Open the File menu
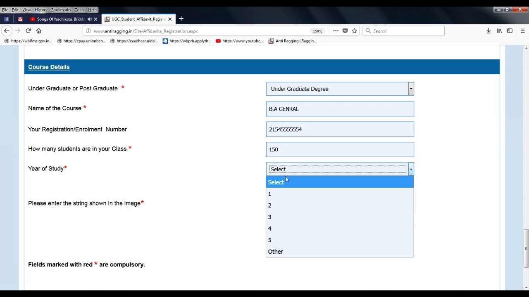This screenshot has height=297, width=529. 5,10
